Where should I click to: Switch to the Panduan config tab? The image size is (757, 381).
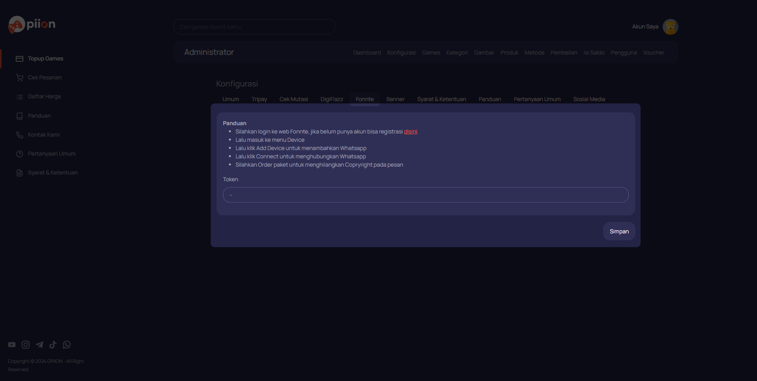pyautogui.click(x=490, y=99)
